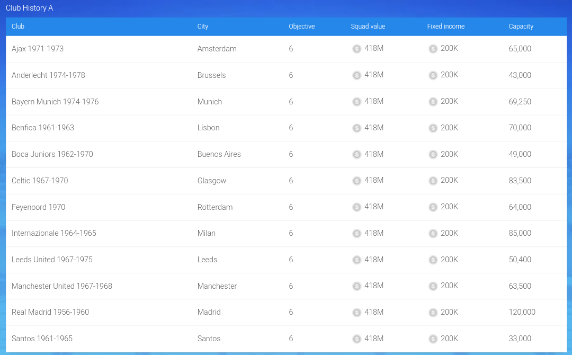The image size is (572, 355).
Task: Click the 70,000 capacity value
Action: 520,128
